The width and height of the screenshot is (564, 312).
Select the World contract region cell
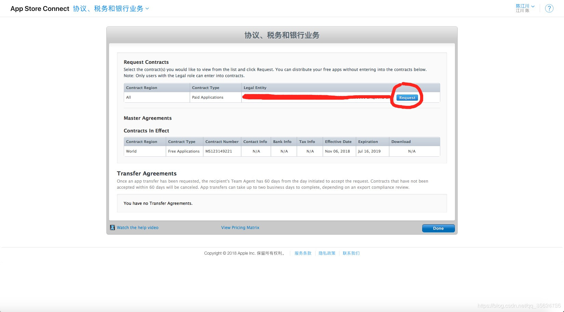(x=145, y=151)
